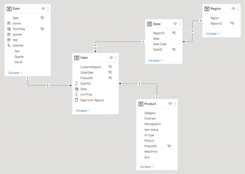Click the Quantity sum field icon

77,83
